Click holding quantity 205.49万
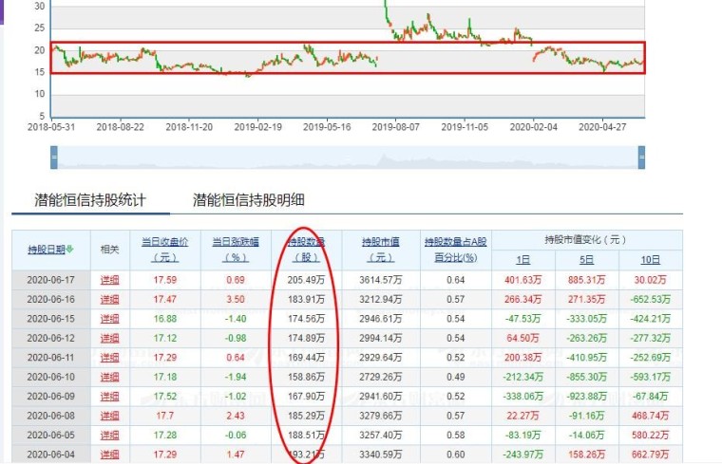722x464 pixels. point(306,280)
